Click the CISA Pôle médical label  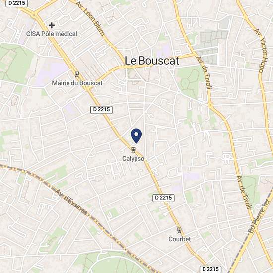(52, 34)
